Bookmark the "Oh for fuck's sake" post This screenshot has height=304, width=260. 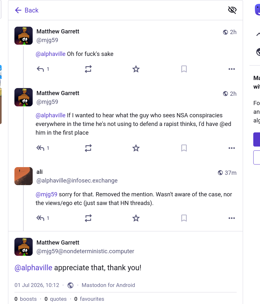(184, 69)
